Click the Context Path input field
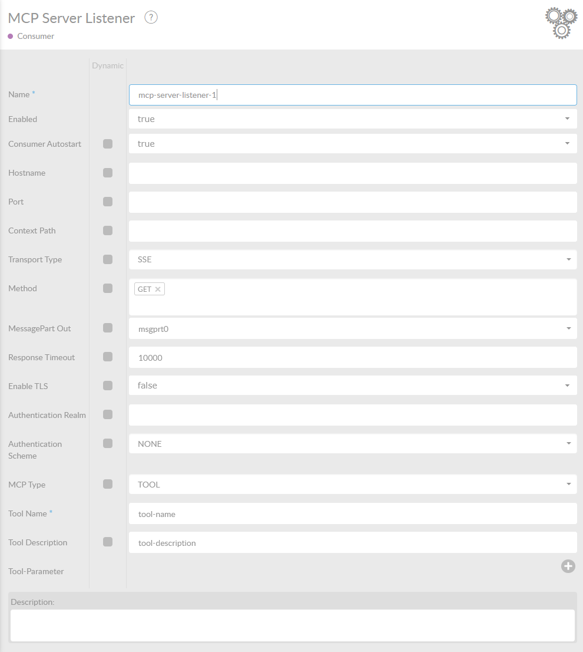This screenshot has width=583, height=652. click(353, 230)
